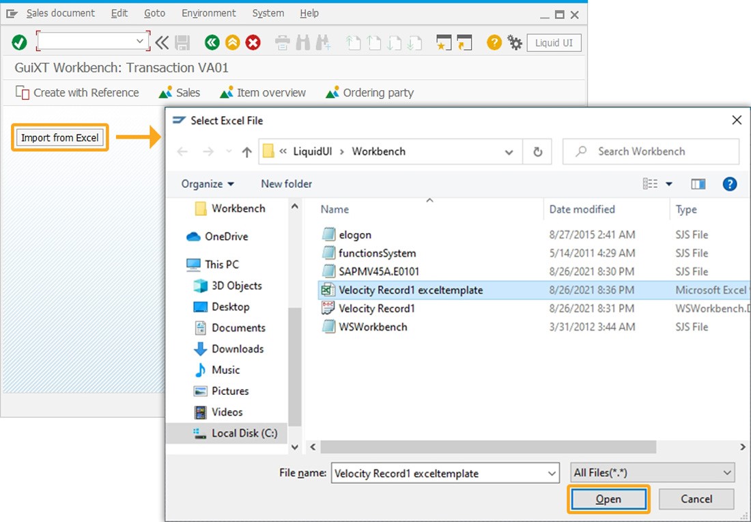This screenshot has height=522, width=751.
Task: Select Local Disk (C:) in navigation pane
Action: (235, 433)
